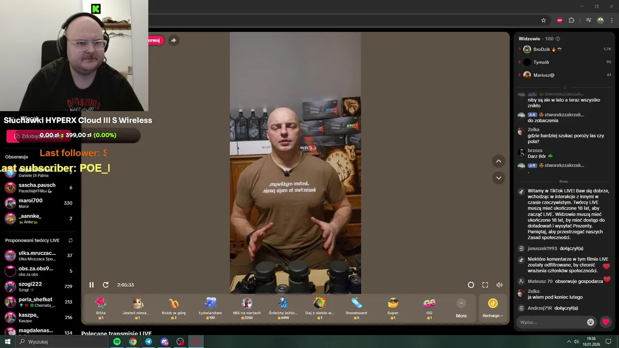
Task: Refresh the Proponowani twórcy LIVE list
Action: point(71,240)
